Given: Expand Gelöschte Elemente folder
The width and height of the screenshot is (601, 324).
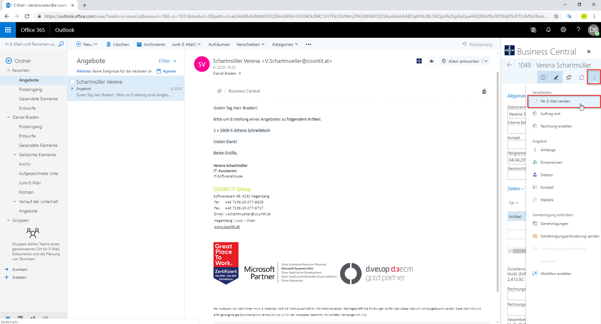Looking at the screenshot, I should pyautogui.click(x=15, y=155).
